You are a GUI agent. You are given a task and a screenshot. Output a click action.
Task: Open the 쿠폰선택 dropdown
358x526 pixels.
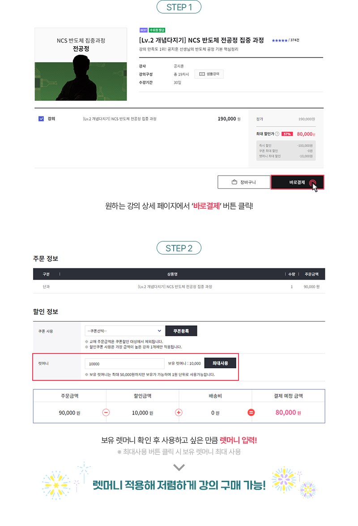[x=124, y=331]
